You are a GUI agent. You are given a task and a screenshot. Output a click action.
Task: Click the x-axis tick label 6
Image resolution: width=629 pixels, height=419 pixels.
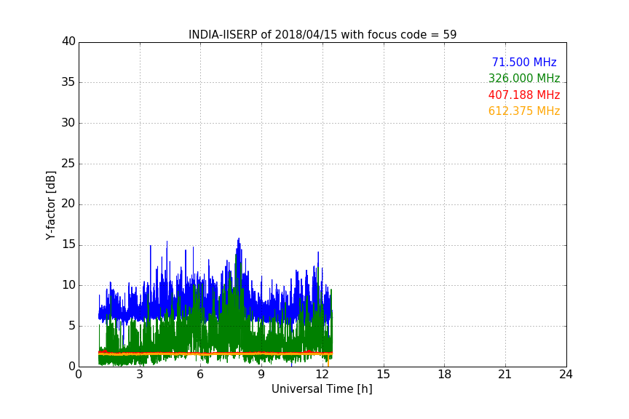pyautogui.click(x=201, y=375)
